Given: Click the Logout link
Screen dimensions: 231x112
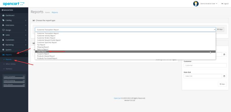Looking at the screenshot, I should [225, 4].
